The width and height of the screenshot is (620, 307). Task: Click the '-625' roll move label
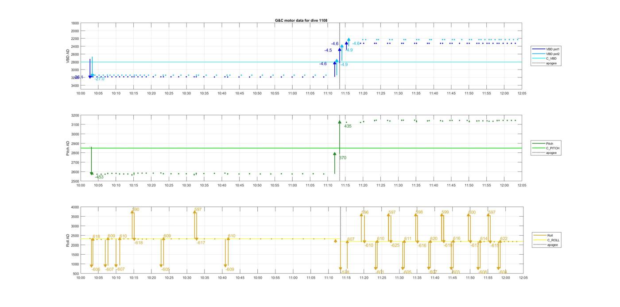pyautogui.click(x=395, y=245)
